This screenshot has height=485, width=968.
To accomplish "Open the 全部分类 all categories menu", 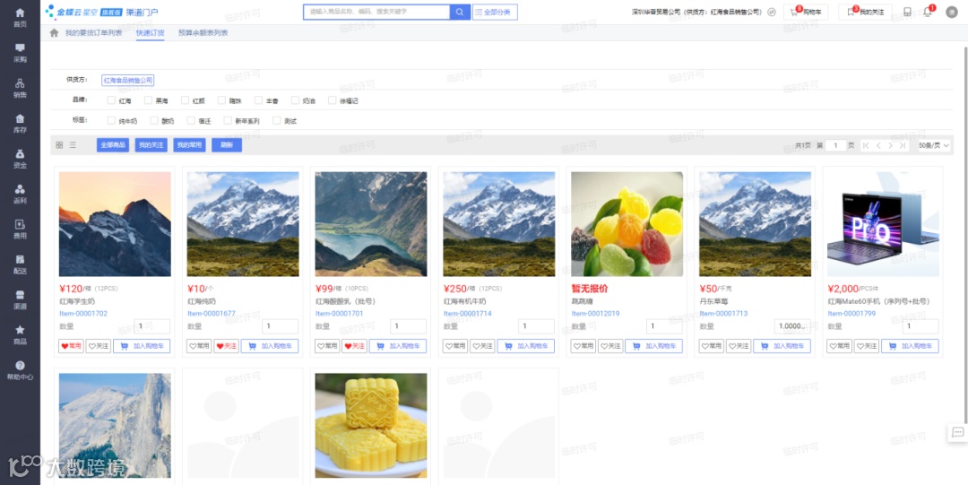I will click(495, 12).
